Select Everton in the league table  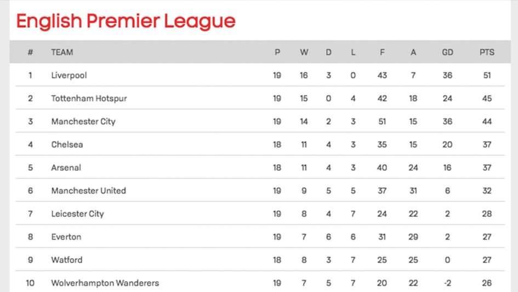(66, 237)
